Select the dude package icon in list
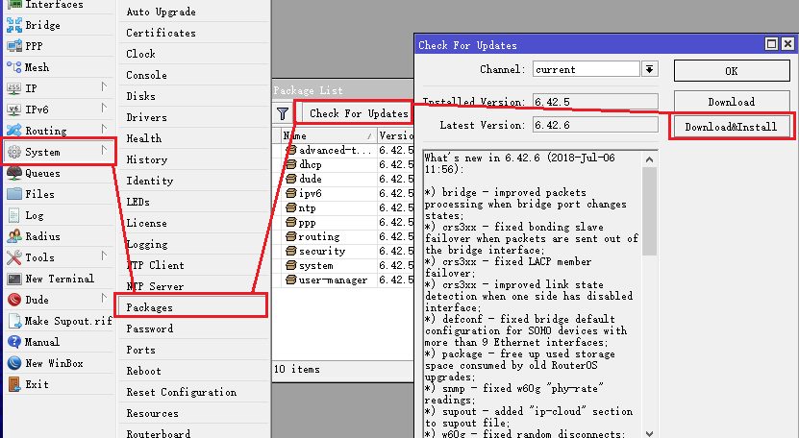Screen dimensions: 799x438 pos(290,179)
